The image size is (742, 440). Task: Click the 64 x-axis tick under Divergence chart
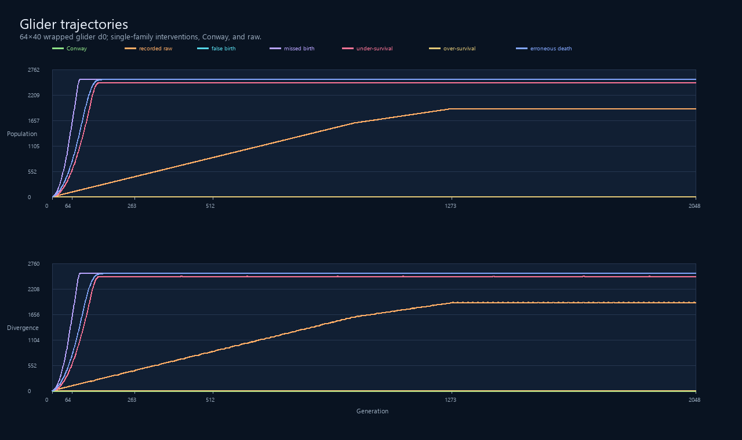(68, 400)
